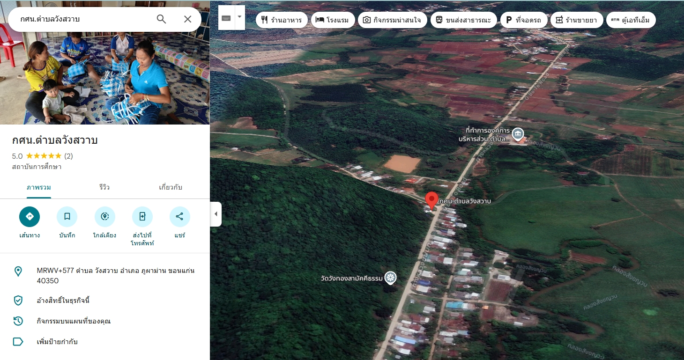684x360 pixels.
Task: Clear the search with the X icon
Action: pos(187,19)
